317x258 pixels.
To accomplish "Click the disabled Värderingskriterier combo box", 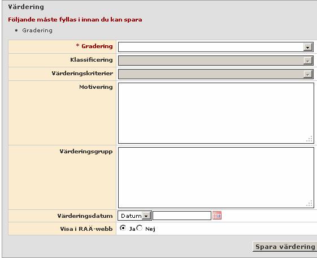I will 216,74.
